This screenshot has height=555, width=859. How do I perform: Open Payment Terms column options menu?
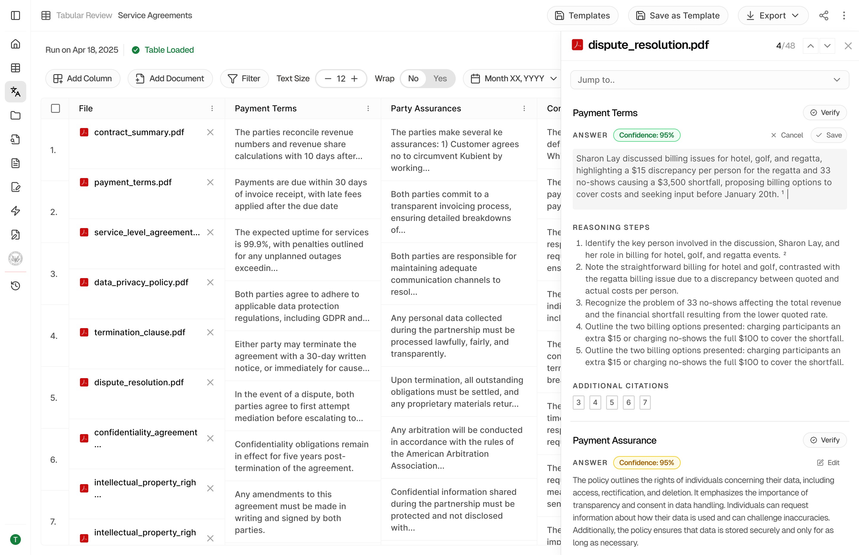tap(368, 108)
